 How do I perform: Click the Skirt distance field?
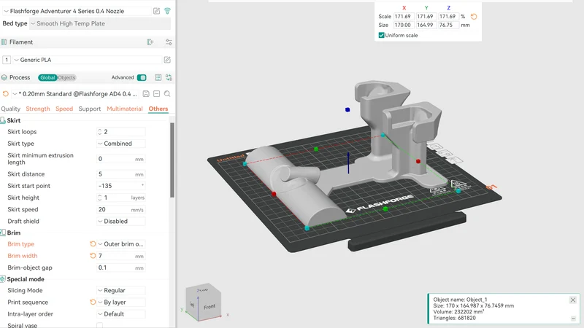click(120, 174)
